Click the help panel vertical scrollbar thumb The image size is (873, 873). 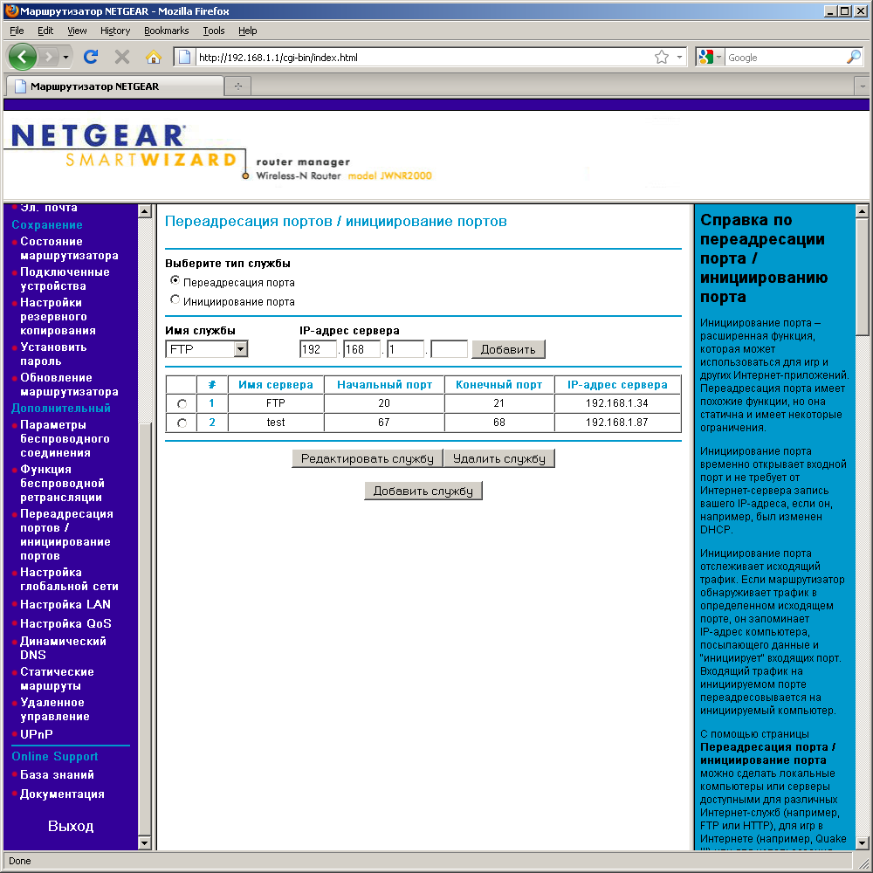(x=862, y=277)
